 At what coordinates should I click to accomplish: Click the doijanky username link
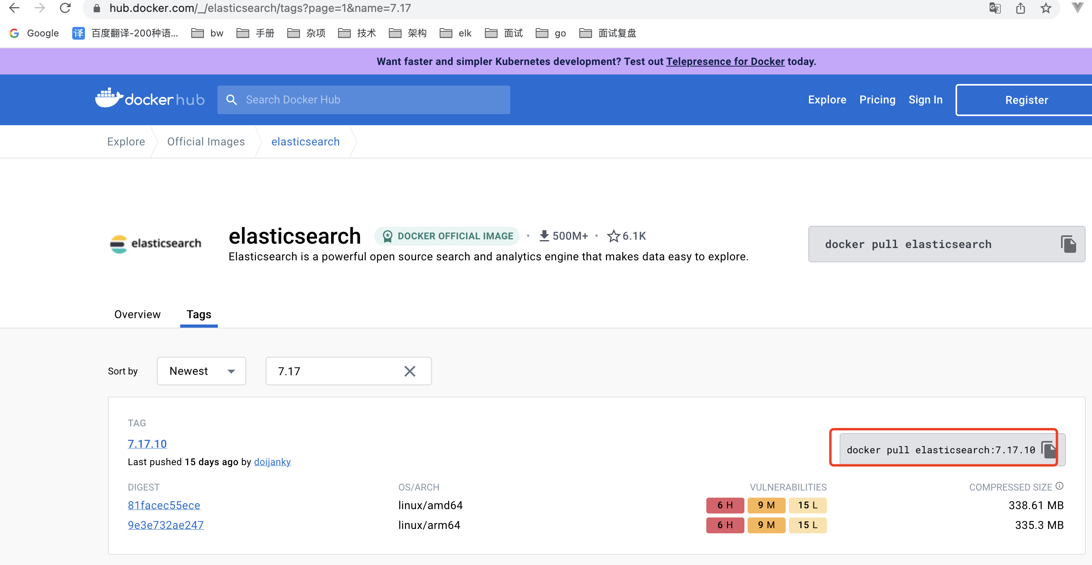(x=272, y=462)
